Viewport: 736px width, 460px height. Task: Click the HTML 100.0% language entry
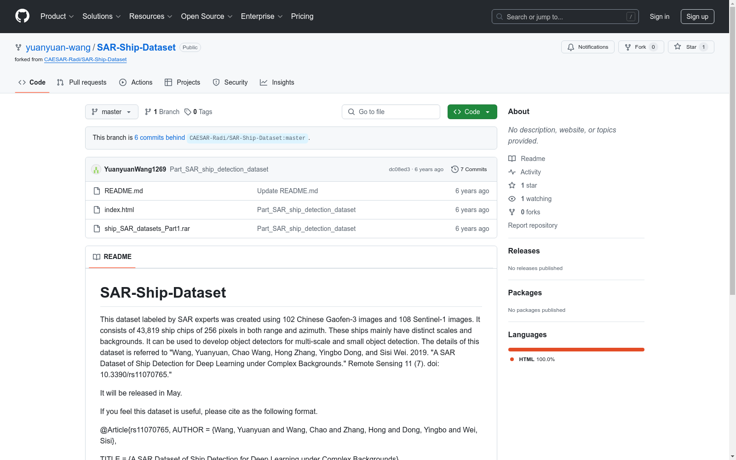pyautogui.click(x=533, y=359)
